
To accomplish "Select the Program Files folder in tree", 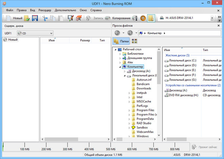I will pos(145,110).
